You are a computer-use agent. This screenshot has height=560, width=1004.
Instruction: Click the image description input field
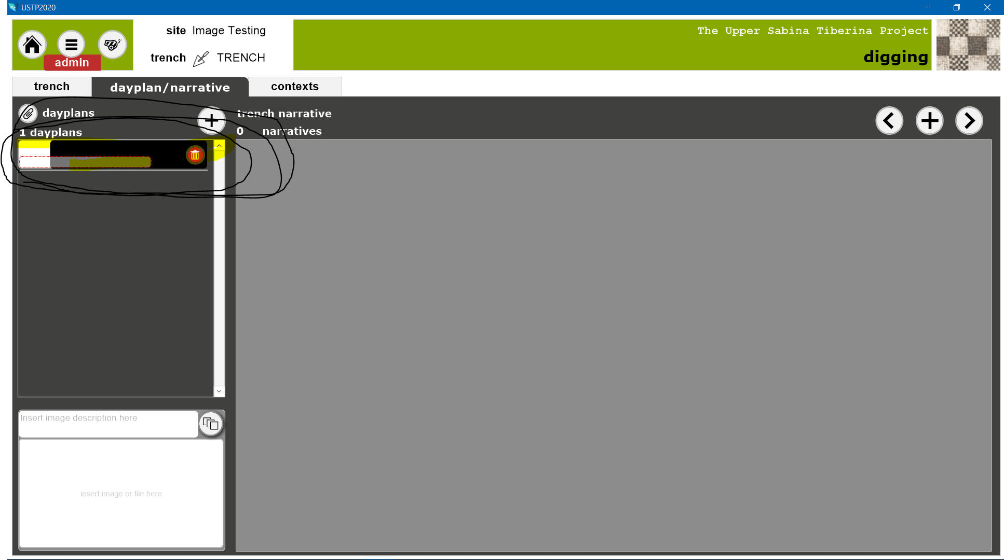[x=108, y=424]
